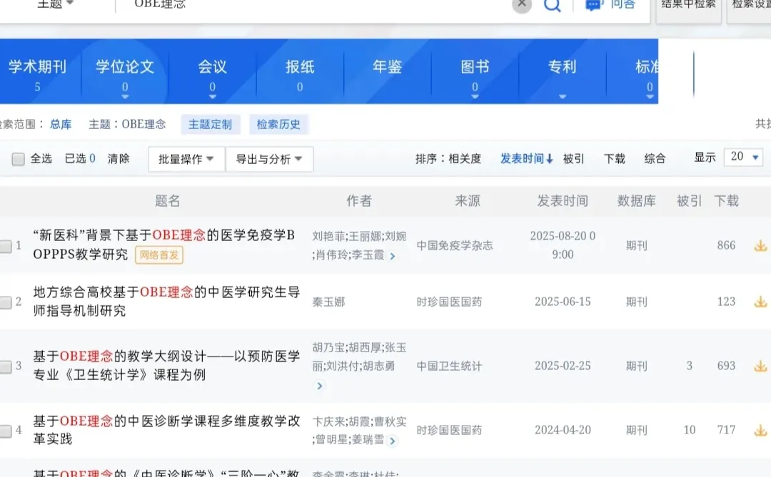Open the 批量操作 dropdown

click(186, 159)
